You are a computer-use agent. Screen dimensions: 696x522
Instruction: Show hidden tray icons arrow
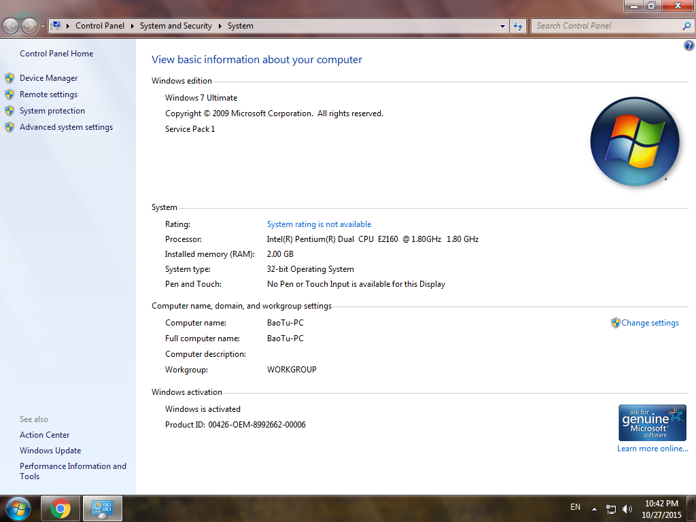[x=594, y=509]
